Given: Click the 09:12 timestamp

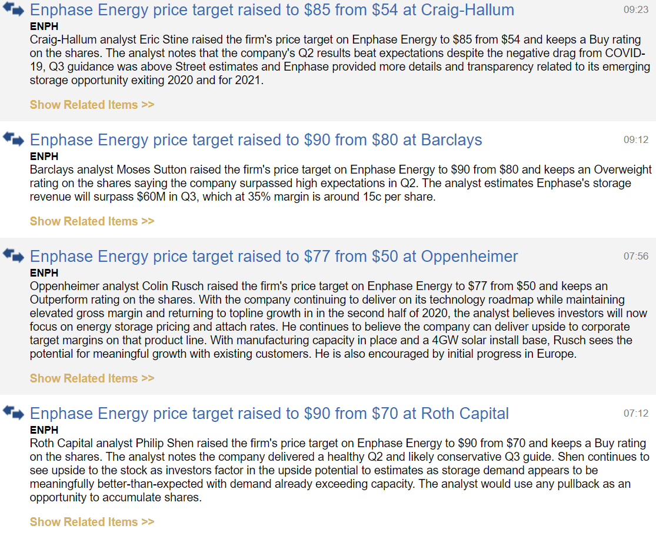Looking at the screenshot, I should click(x=636, y=140).
